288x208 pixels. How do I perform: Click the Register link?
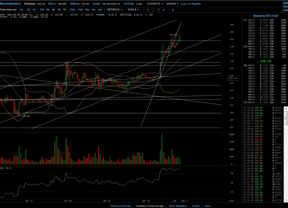pyautogui.click(x=196, y=4)
